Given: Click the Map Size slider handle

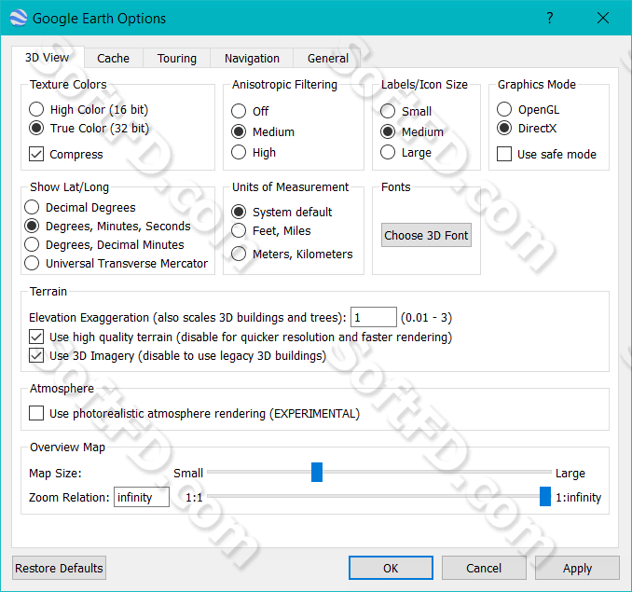Looking at the screenshot, I should pos(317,473).
